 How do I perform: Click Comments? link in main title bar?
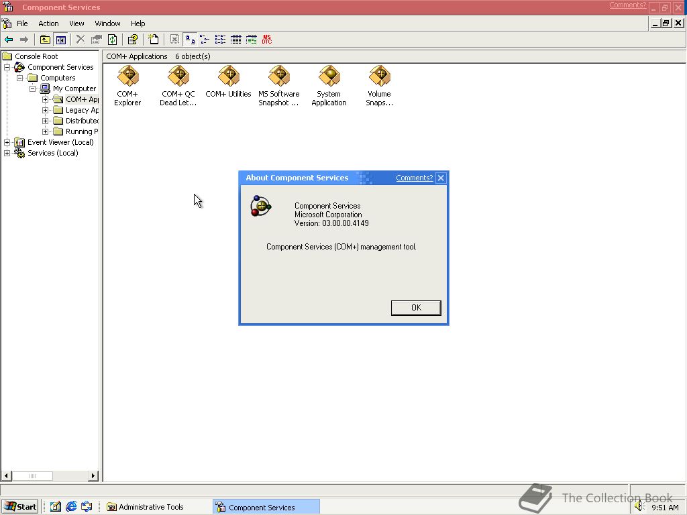tap(627, 5)
